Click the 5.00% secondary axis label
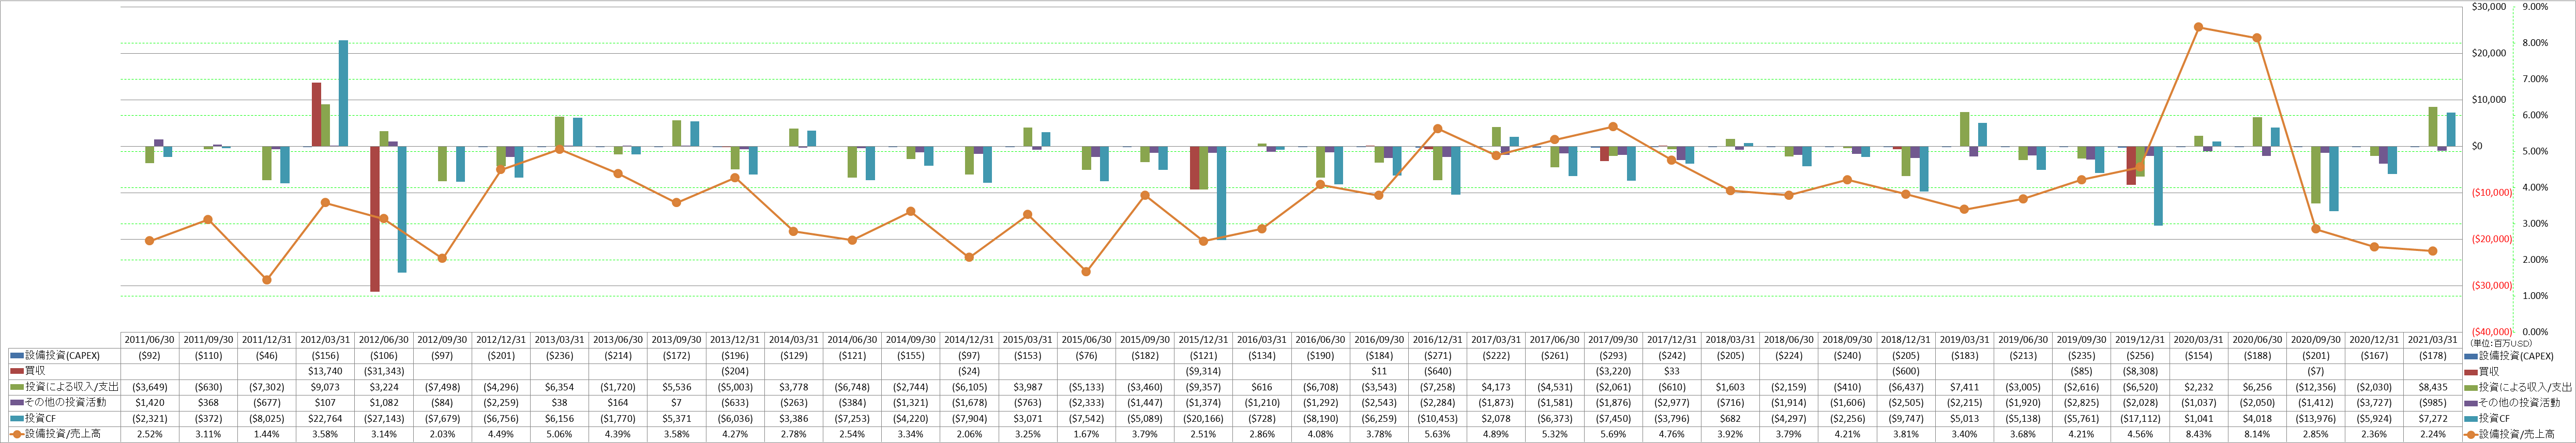 [2535, 152]
